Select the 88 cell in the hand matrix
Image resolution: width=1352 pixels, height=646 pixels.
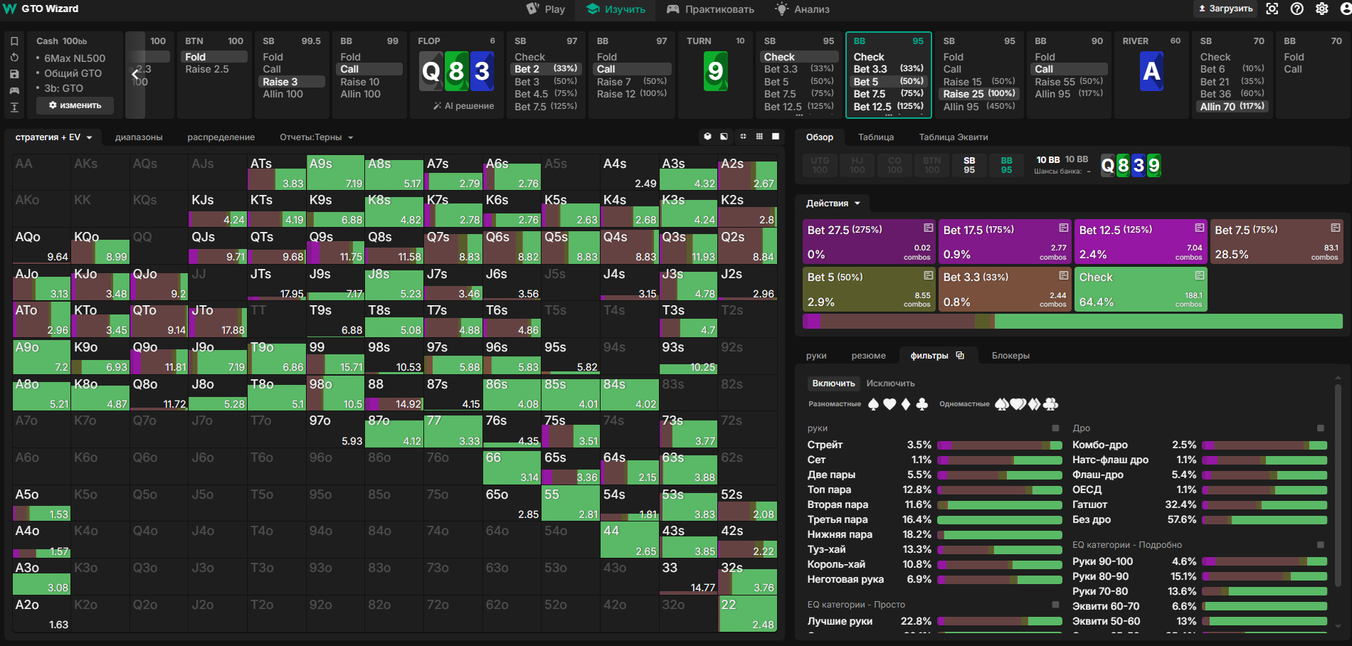pos(394,393)
